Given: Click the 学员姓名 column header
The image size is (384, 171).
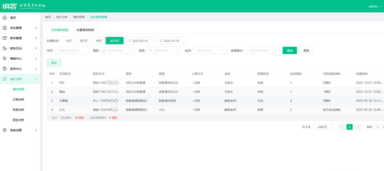Looking at the screenshot, I should pyautogui.click(x=65, y=74).
